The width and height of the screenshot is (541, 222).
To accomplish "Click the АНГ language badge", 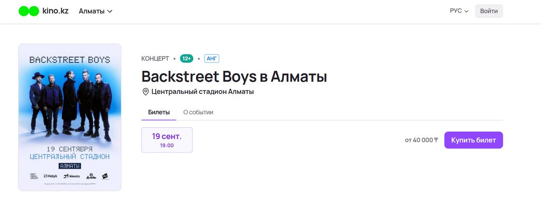I will 212,59.
